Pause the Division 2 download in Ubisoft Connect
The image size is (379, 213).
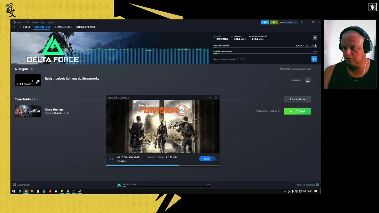tap(111, 159)
